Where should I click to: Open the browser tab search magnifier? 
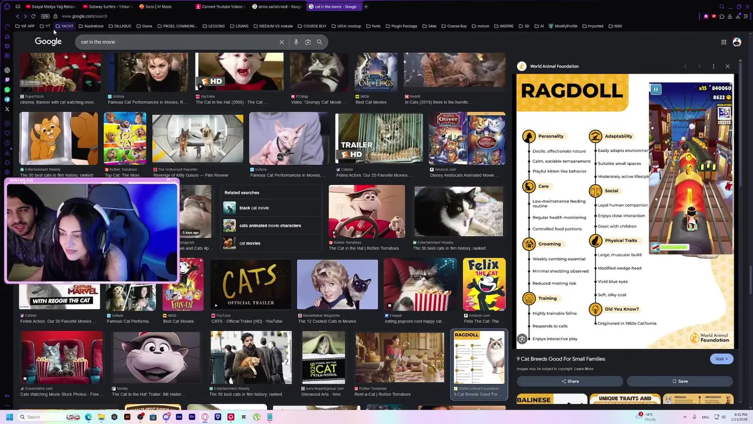[x=722, y=6]
